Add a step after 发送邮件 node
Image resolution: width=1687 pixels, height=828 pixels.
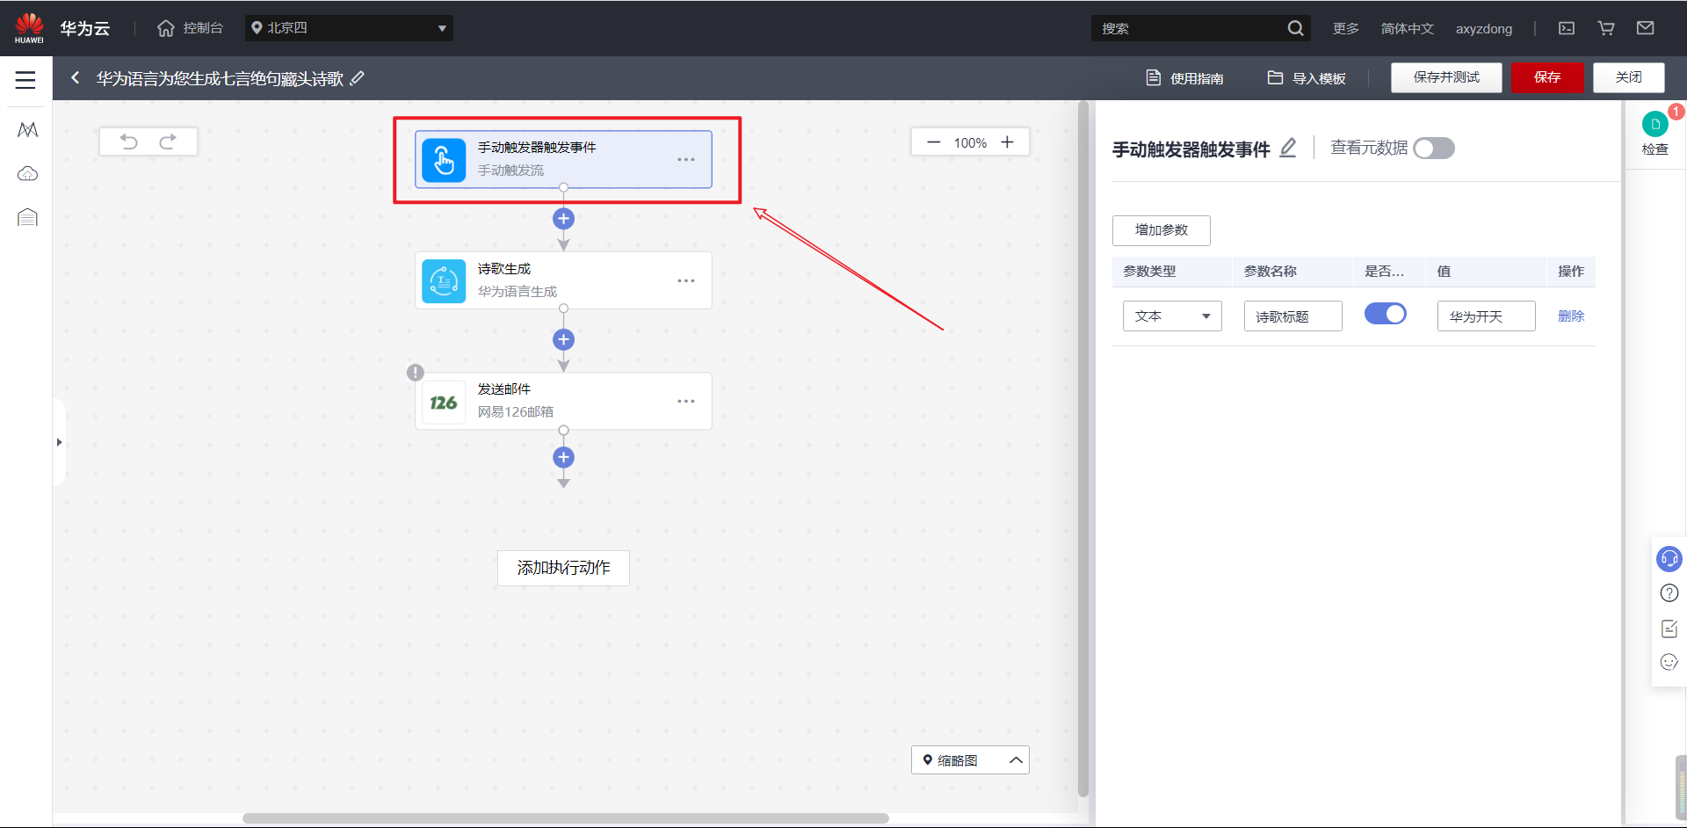pyautogui.click(x=563, y=457)
